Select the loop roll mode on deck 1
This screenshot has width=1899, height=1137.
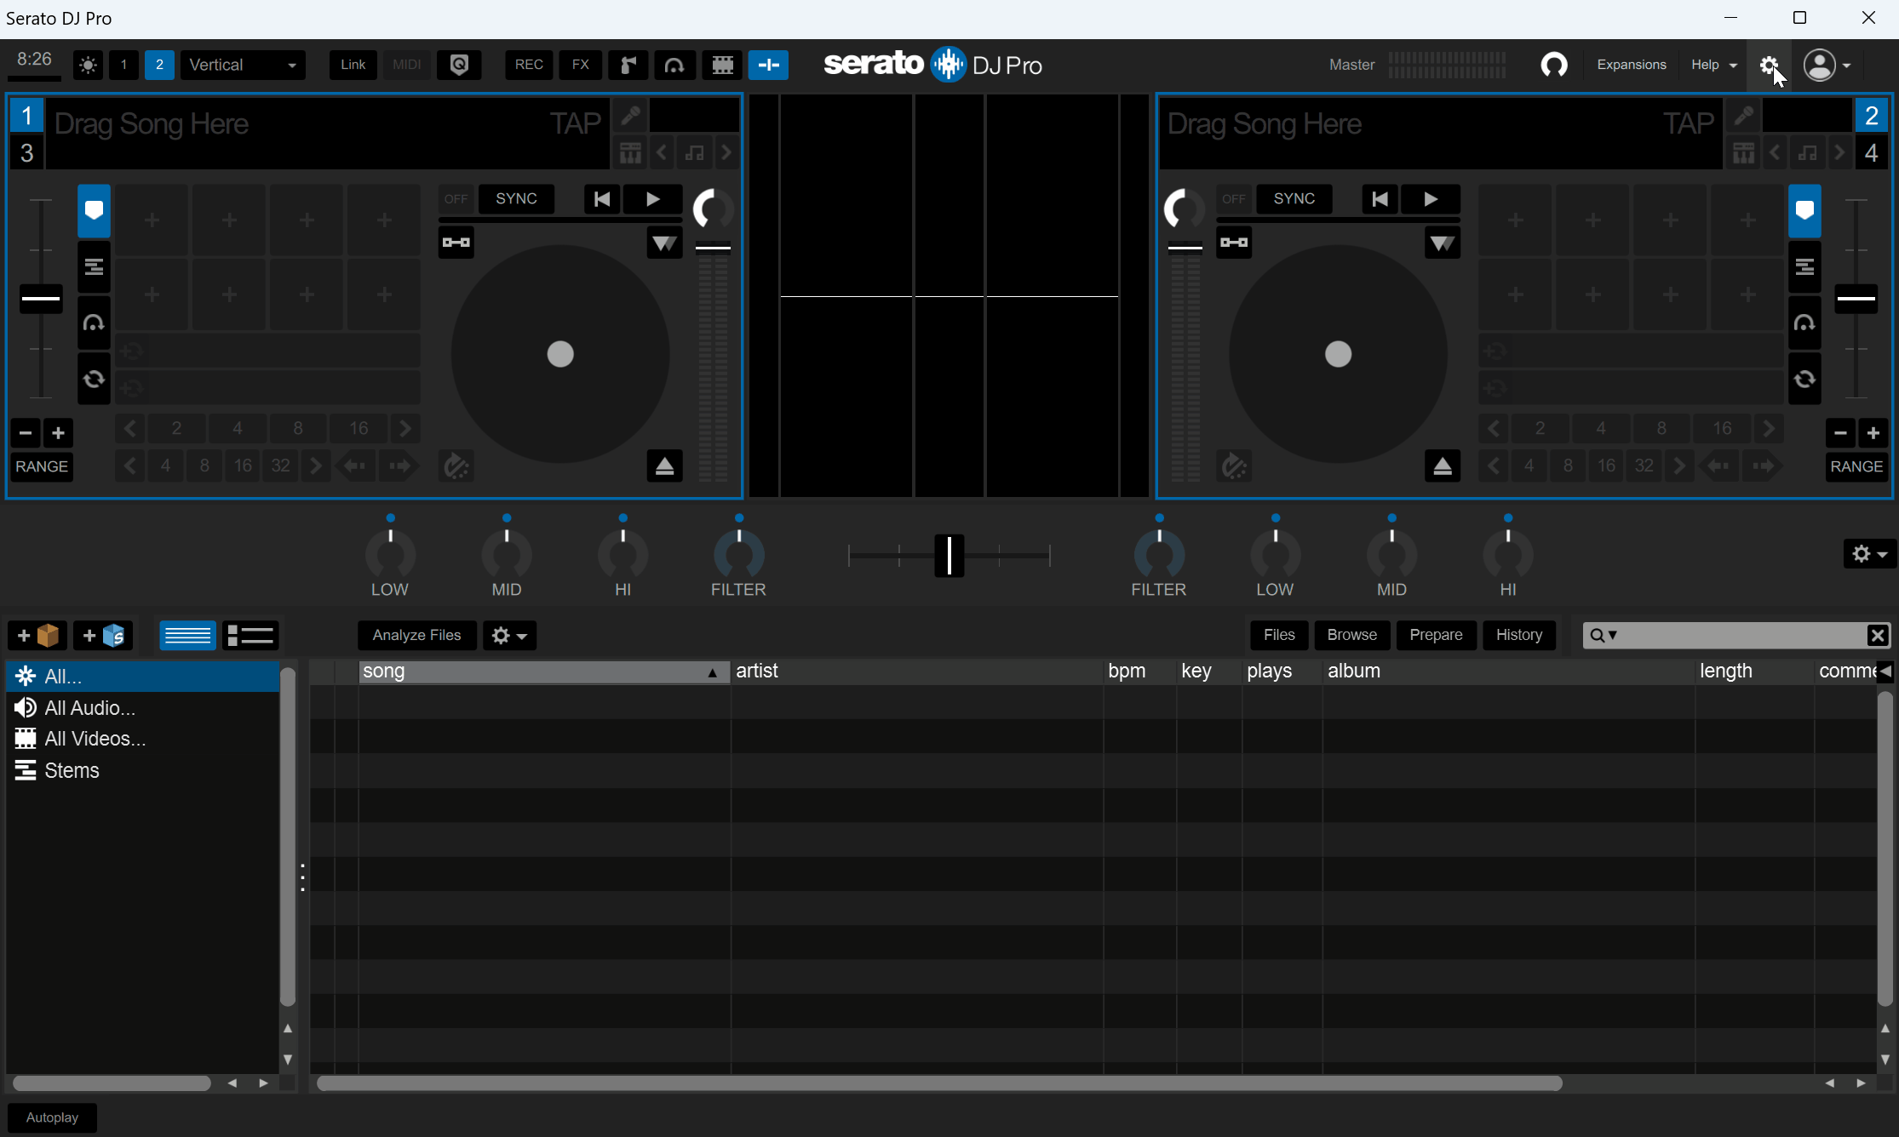pos(94,379)
